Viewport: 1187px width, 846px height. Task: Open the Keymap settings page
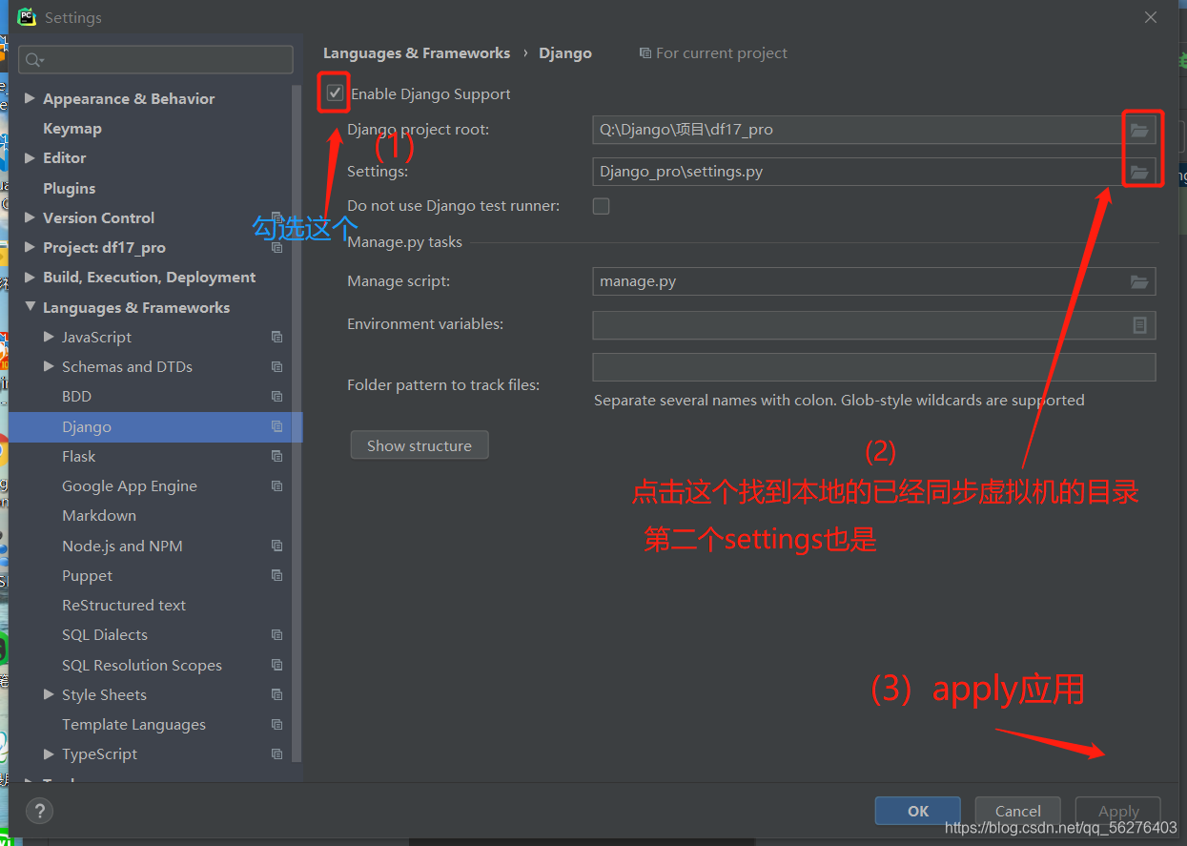[72, 129]
